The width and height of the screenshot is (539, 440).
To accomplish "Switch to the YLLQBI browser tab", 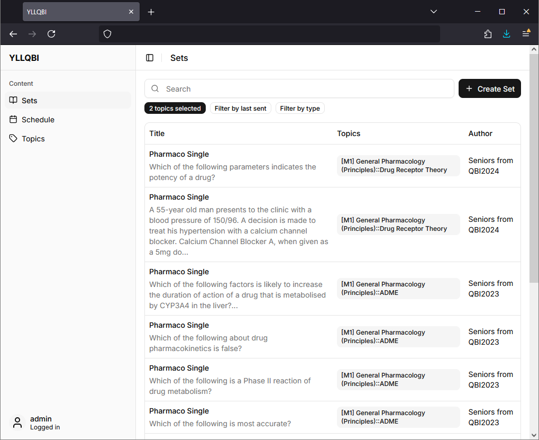I will [x=74, y=11].
